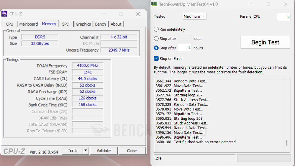295x166 pixels.
Task: Click the Cycle Time value 126 clocks
Action: point(88,98)
